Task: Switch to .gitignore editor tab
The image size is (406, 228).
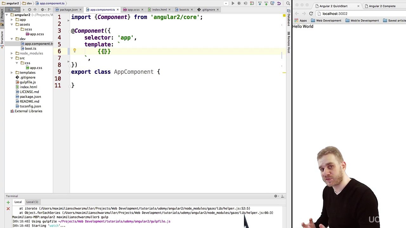Action: click(208, 9)
